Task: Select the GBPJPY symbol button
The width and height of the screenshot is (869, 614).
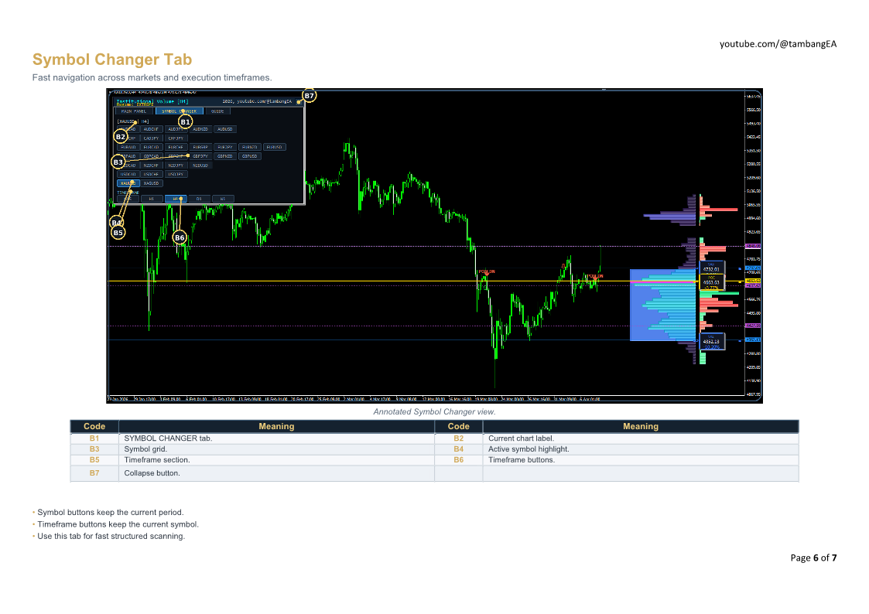Action: click(x=200, y=156)
